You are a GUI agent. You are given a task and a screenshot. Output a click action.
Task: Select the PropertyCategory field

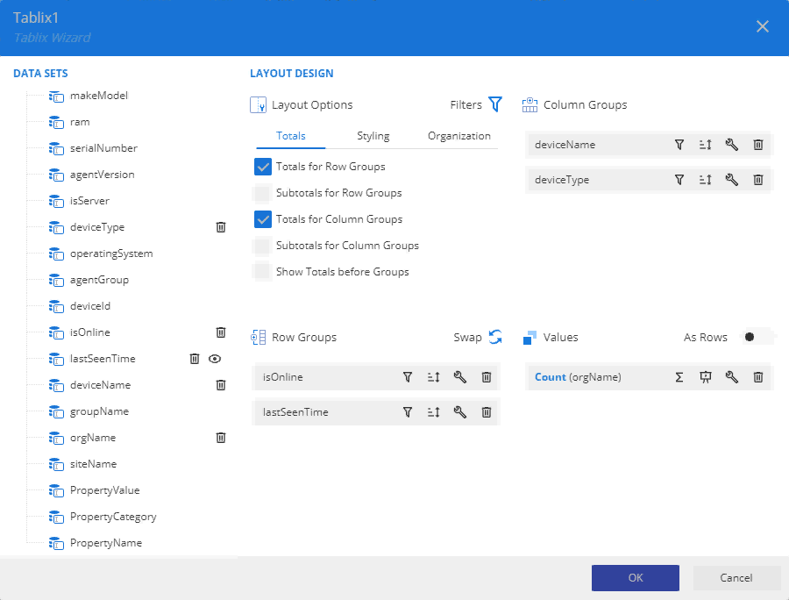click(113, 517)
